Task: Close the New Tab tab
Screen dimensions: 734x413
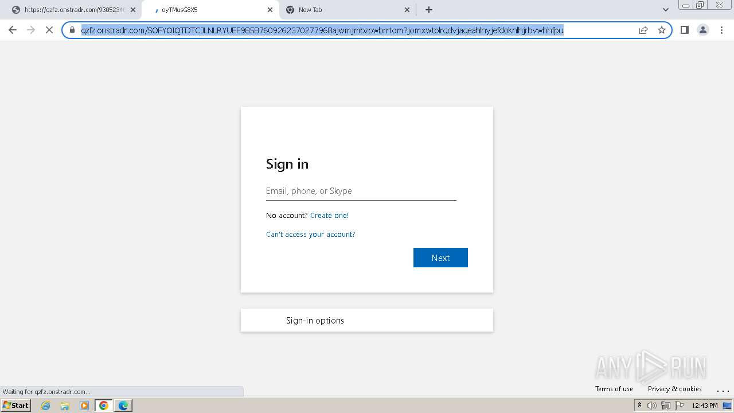Action: tap(407, 10)
